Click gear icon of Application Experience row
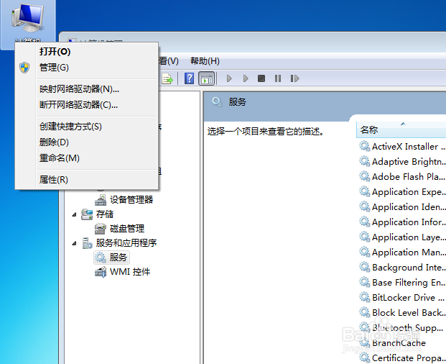446x364 pixels. (365, 191)
